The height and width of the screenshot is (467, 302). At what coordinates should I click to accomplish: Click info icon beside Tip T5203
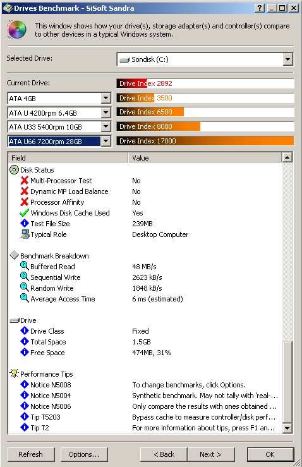(25, 416)
